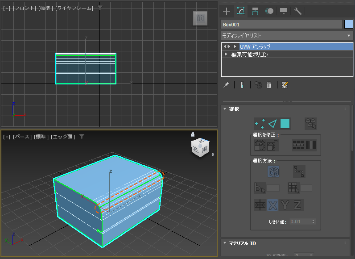Open the Utilities wrench panel tab
The image size is (355, 259).
pyautogui.click(x=298, y=11)
